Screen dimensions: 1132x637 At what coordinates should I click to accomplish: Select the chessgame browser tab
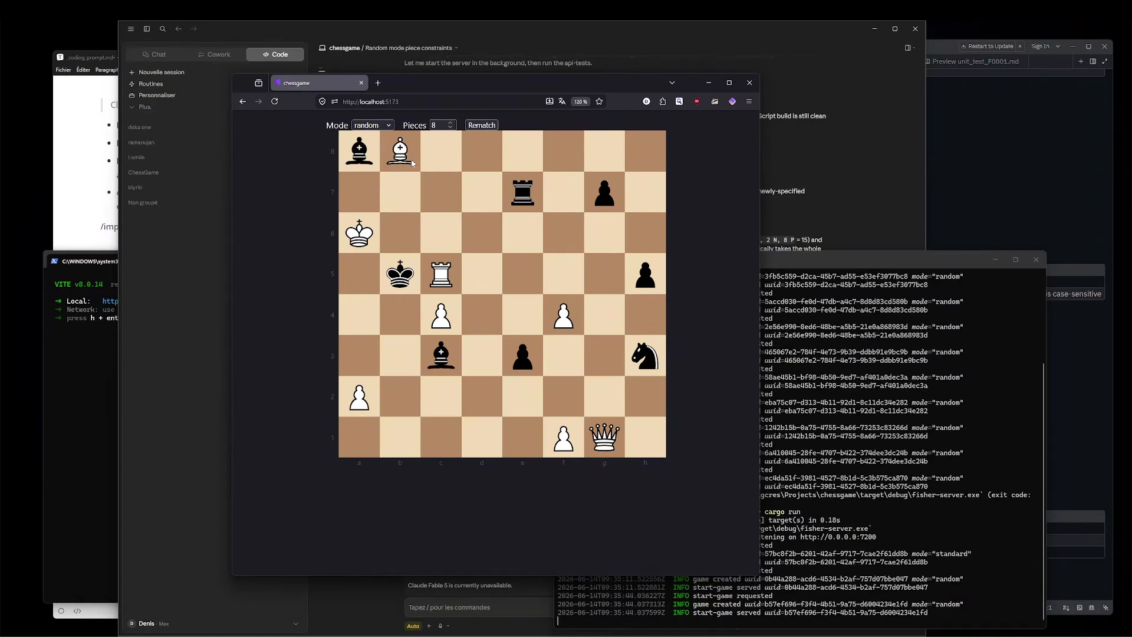(x=318, y=83)
